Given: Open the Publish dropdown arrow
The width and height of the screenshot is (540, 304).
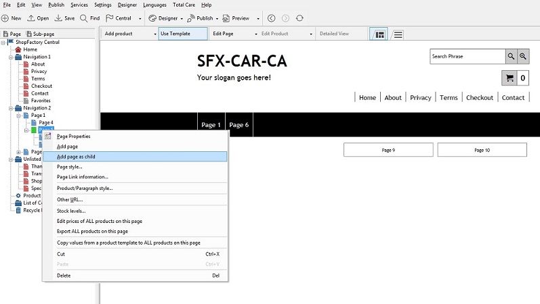Looking at the screenshot, I should (217, 18).
